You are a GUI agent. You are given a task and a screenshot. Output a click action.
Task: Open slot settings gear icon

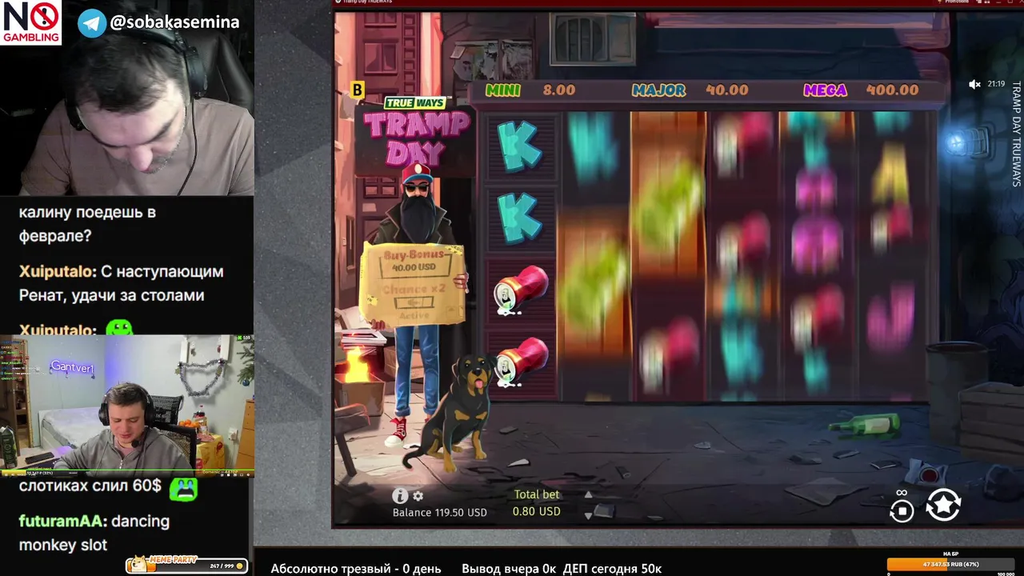[x=418, y=496]
